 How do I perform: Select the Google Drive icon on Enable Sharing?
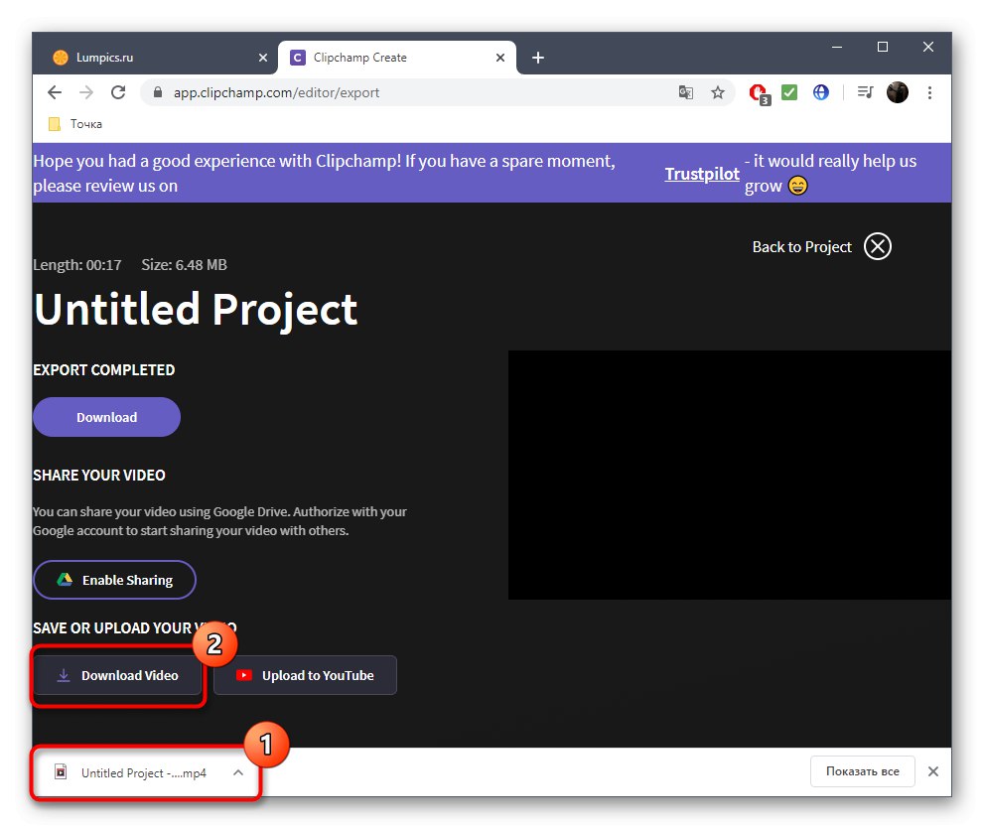(66, 579)
